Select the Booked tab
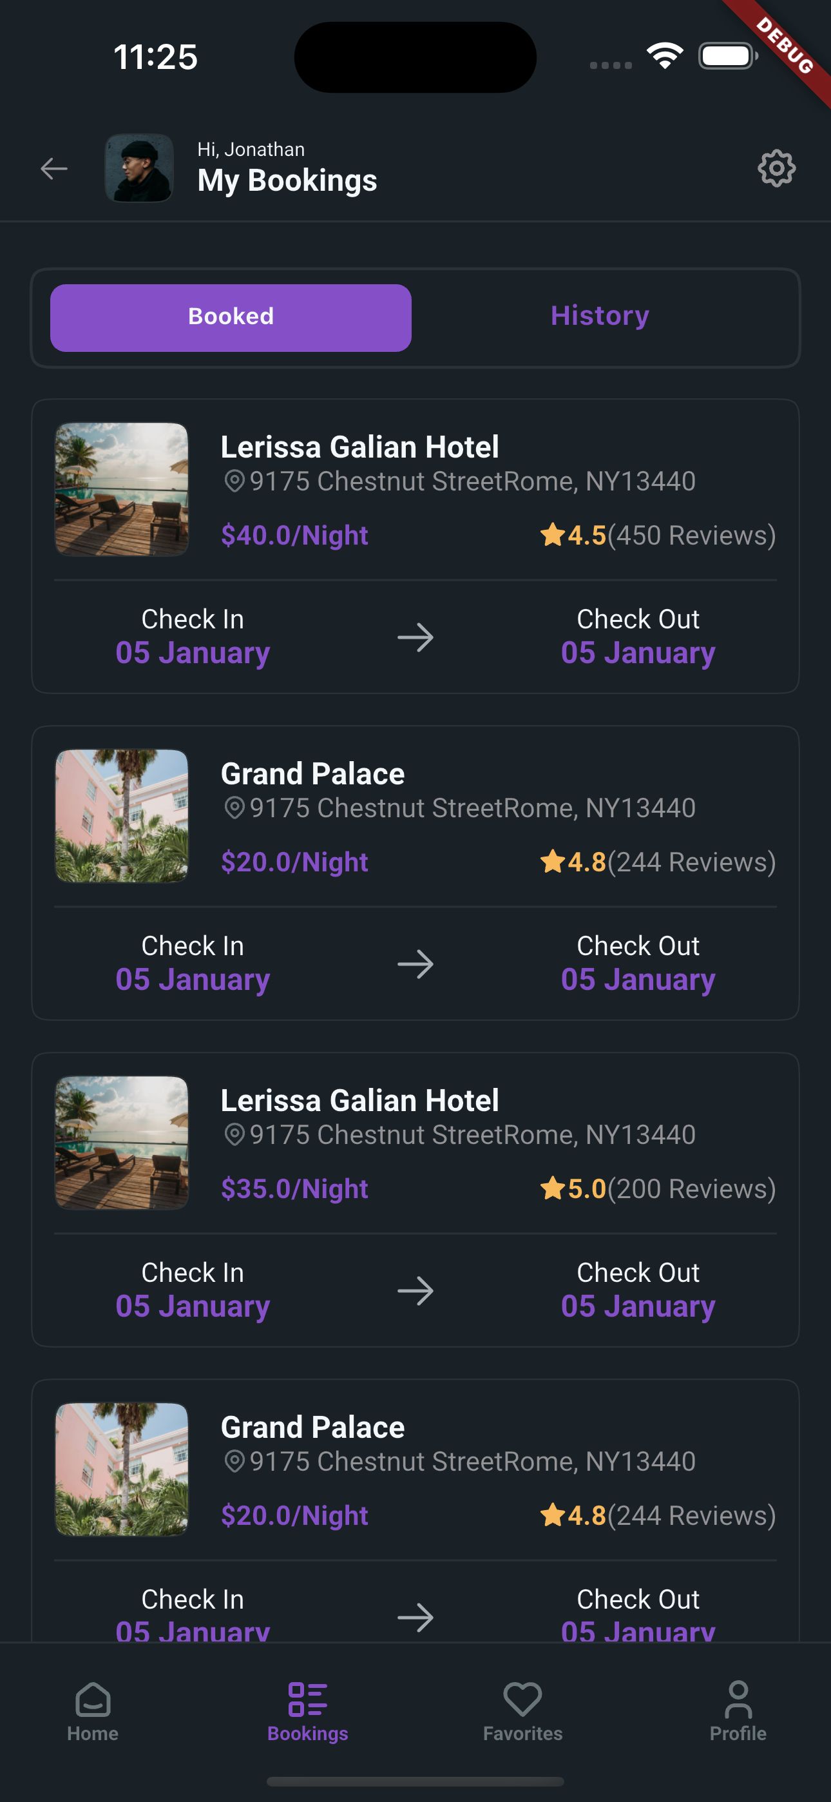Image resolution: width=831 pixels, height=1802 pixels. [231, 318]
